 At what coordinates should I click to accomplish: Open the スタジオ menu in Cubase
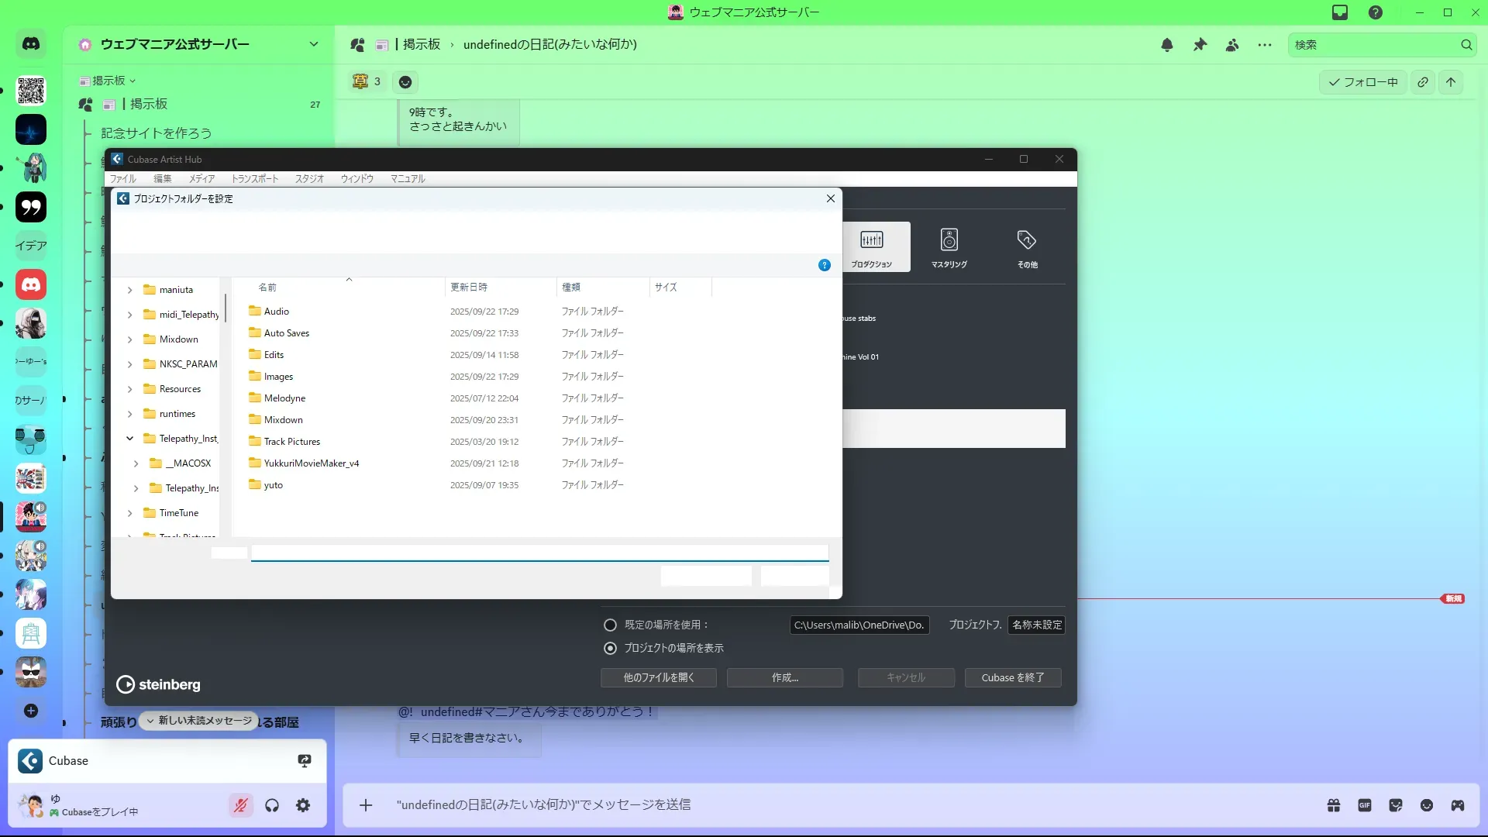click(309, 179)
